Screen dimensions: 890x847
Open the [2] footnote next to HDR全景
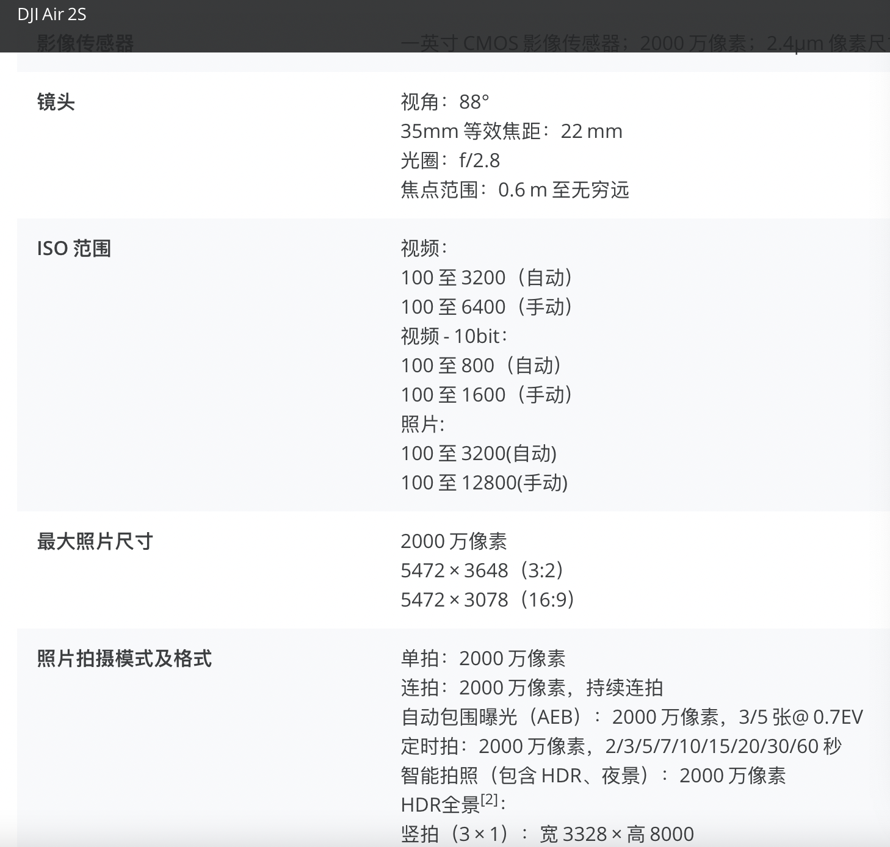coord(490,799)
